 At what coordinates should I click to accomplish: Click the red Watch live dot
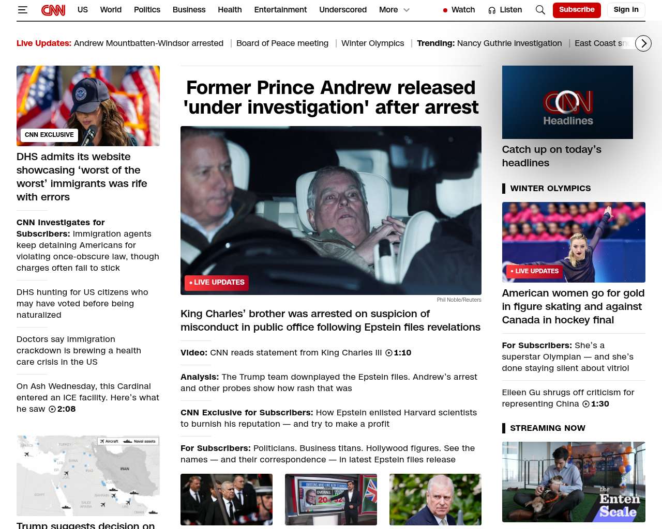[x=445, y=10]
